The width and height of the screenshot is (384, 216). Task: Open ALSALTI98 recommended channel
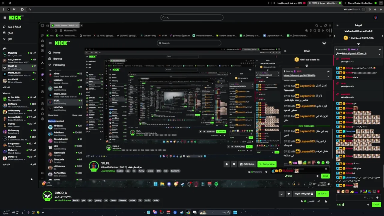(19, 98)
